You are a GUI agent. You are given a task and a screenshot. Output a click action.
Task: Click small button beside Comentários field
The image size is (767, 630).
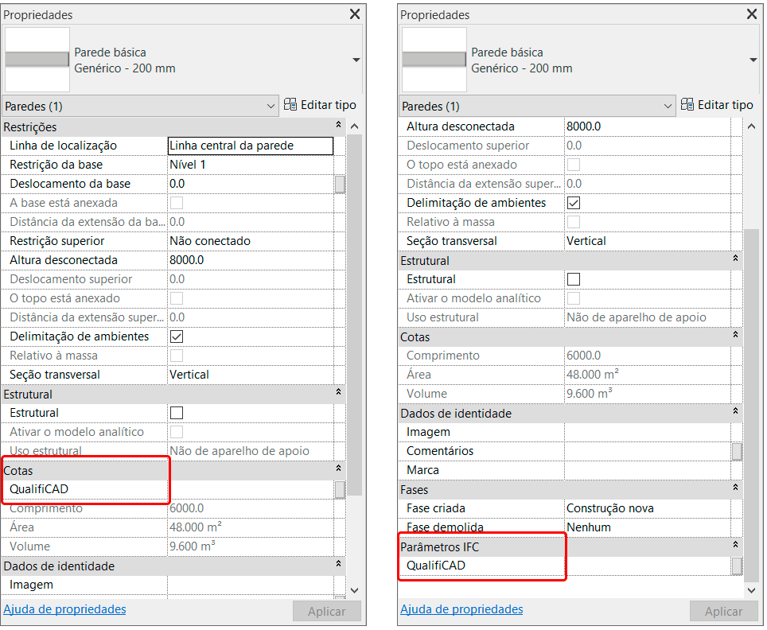tap(737, 451)
